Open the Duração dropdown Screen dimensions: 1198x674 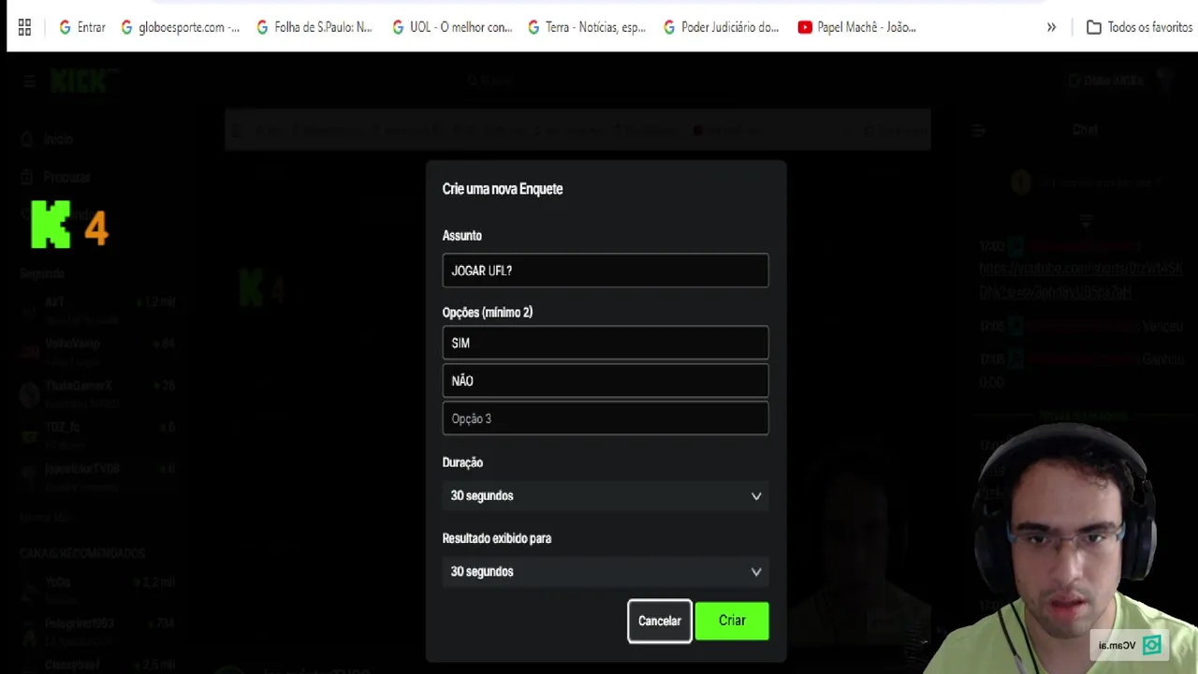point(606,495)
